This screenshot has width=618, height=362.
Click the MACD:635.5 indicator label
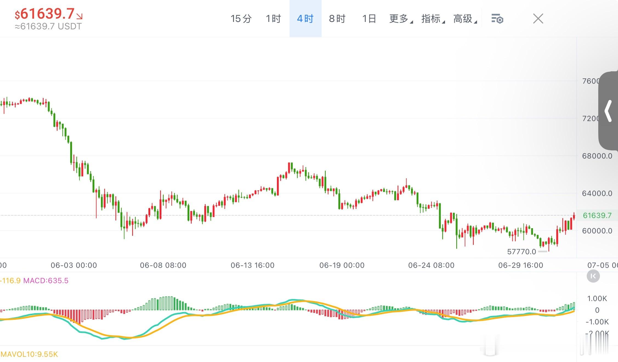click(46, 281)
